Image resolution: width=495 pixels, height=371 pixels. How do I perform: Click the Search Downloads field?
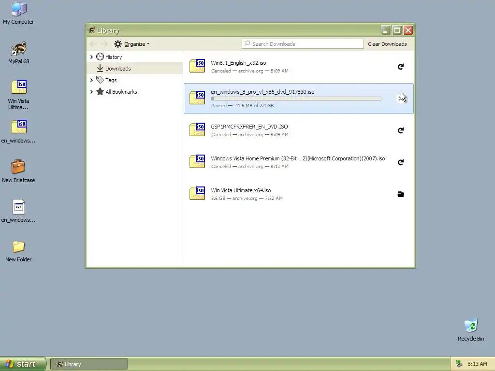pos(303,44)
